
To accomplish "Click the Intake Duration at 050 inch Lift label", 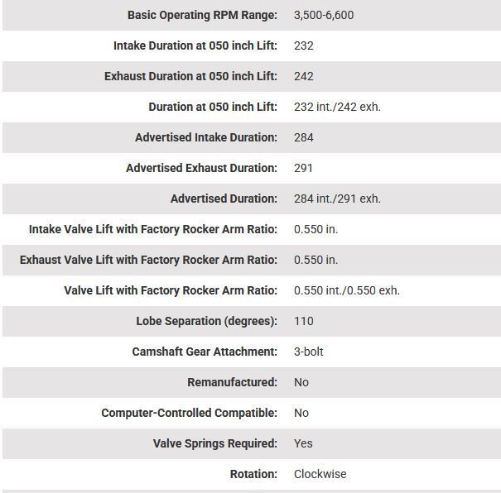I will (x=195, y=45).
